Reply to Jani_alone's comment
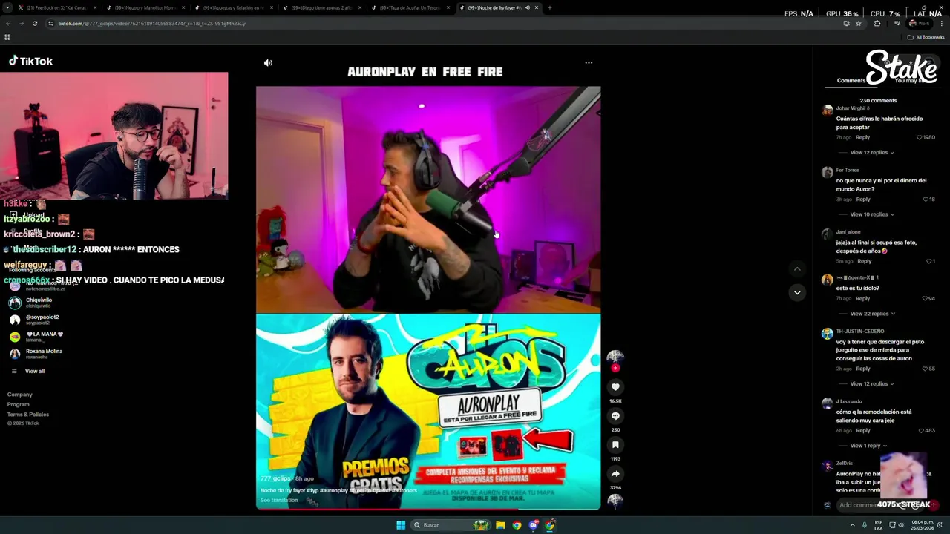Screen dimensions: 950x534 pos(865,261)
